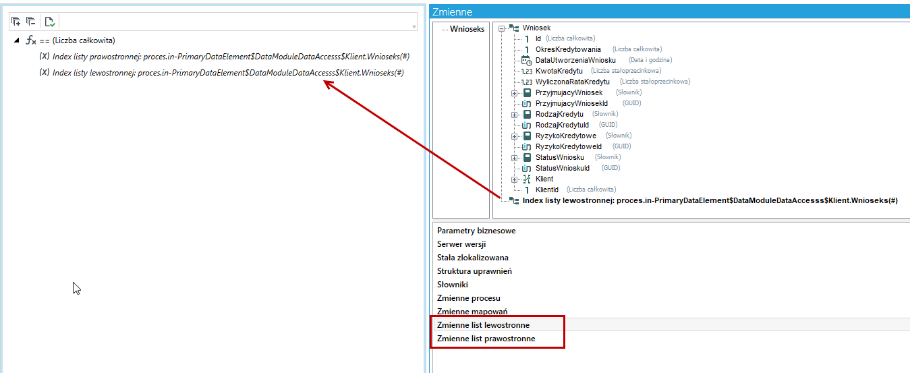Screen dimensions: 910x373
Task: Select PrzyjmujacyWniosek label
Action: tap(569, 92)
